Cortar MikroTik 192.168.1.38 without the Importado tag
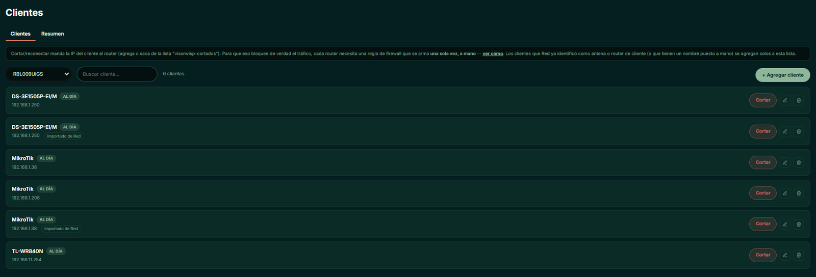Viewport: 816px width, 277px height. pos(763,162)
